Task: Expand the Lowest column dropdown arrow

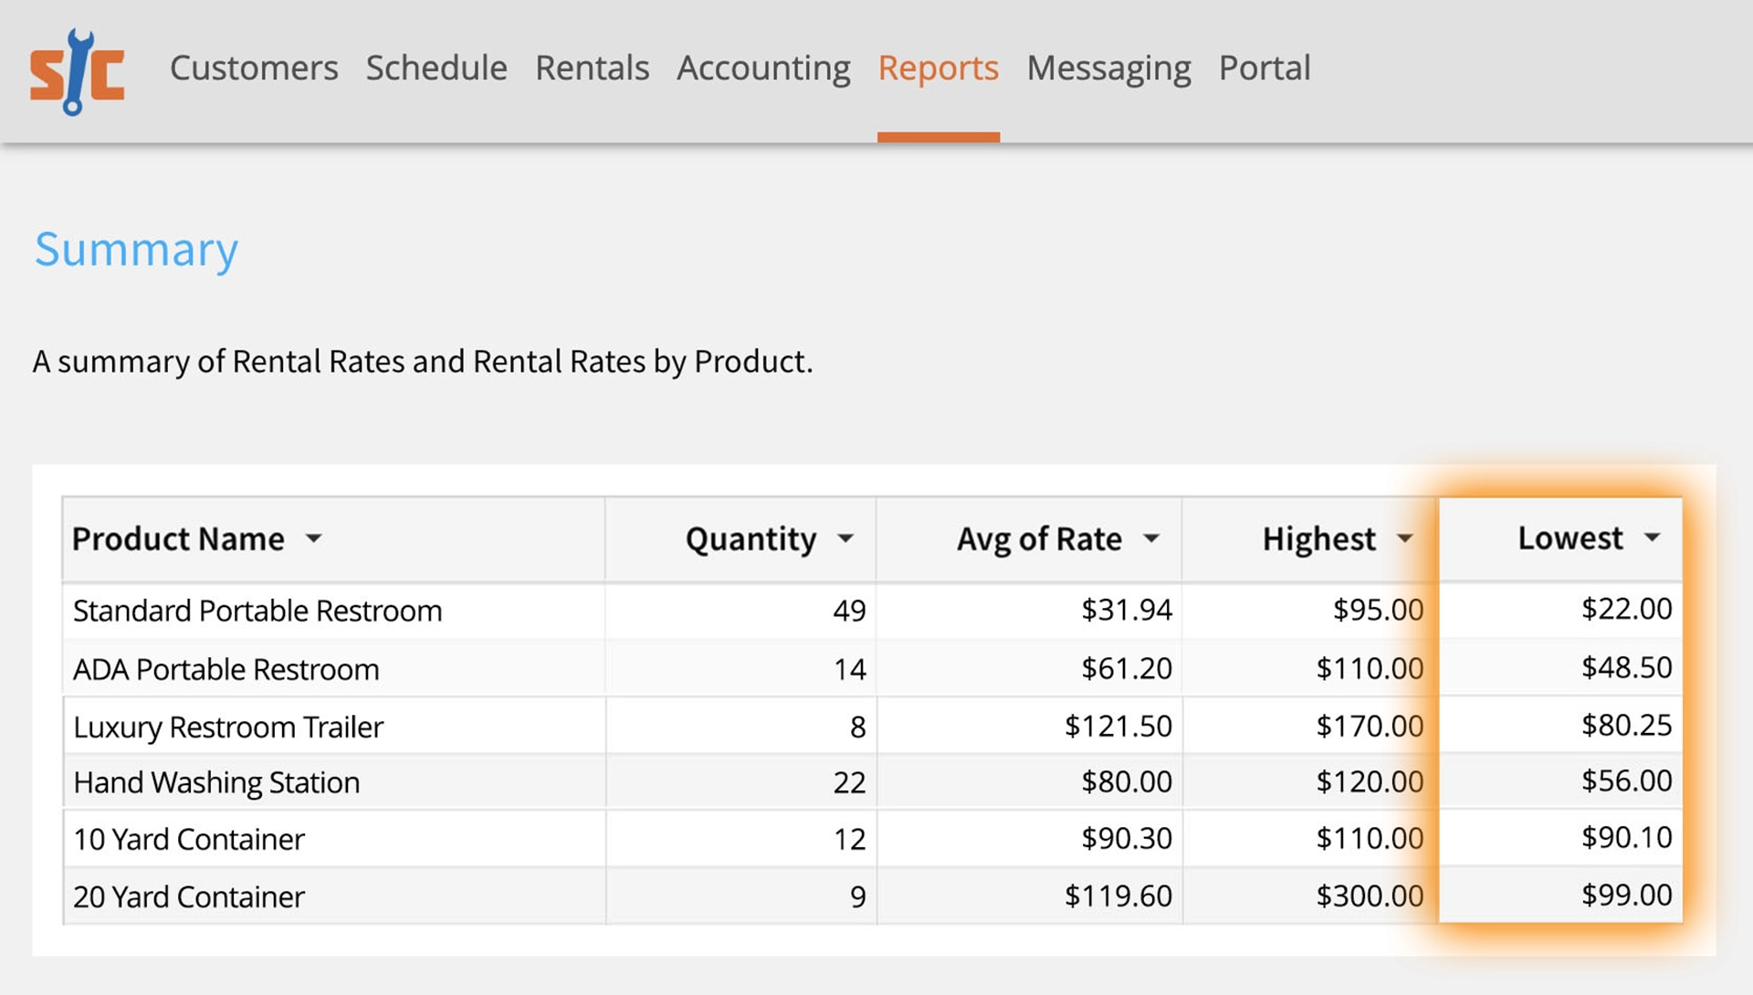Action: (1652, 538)
